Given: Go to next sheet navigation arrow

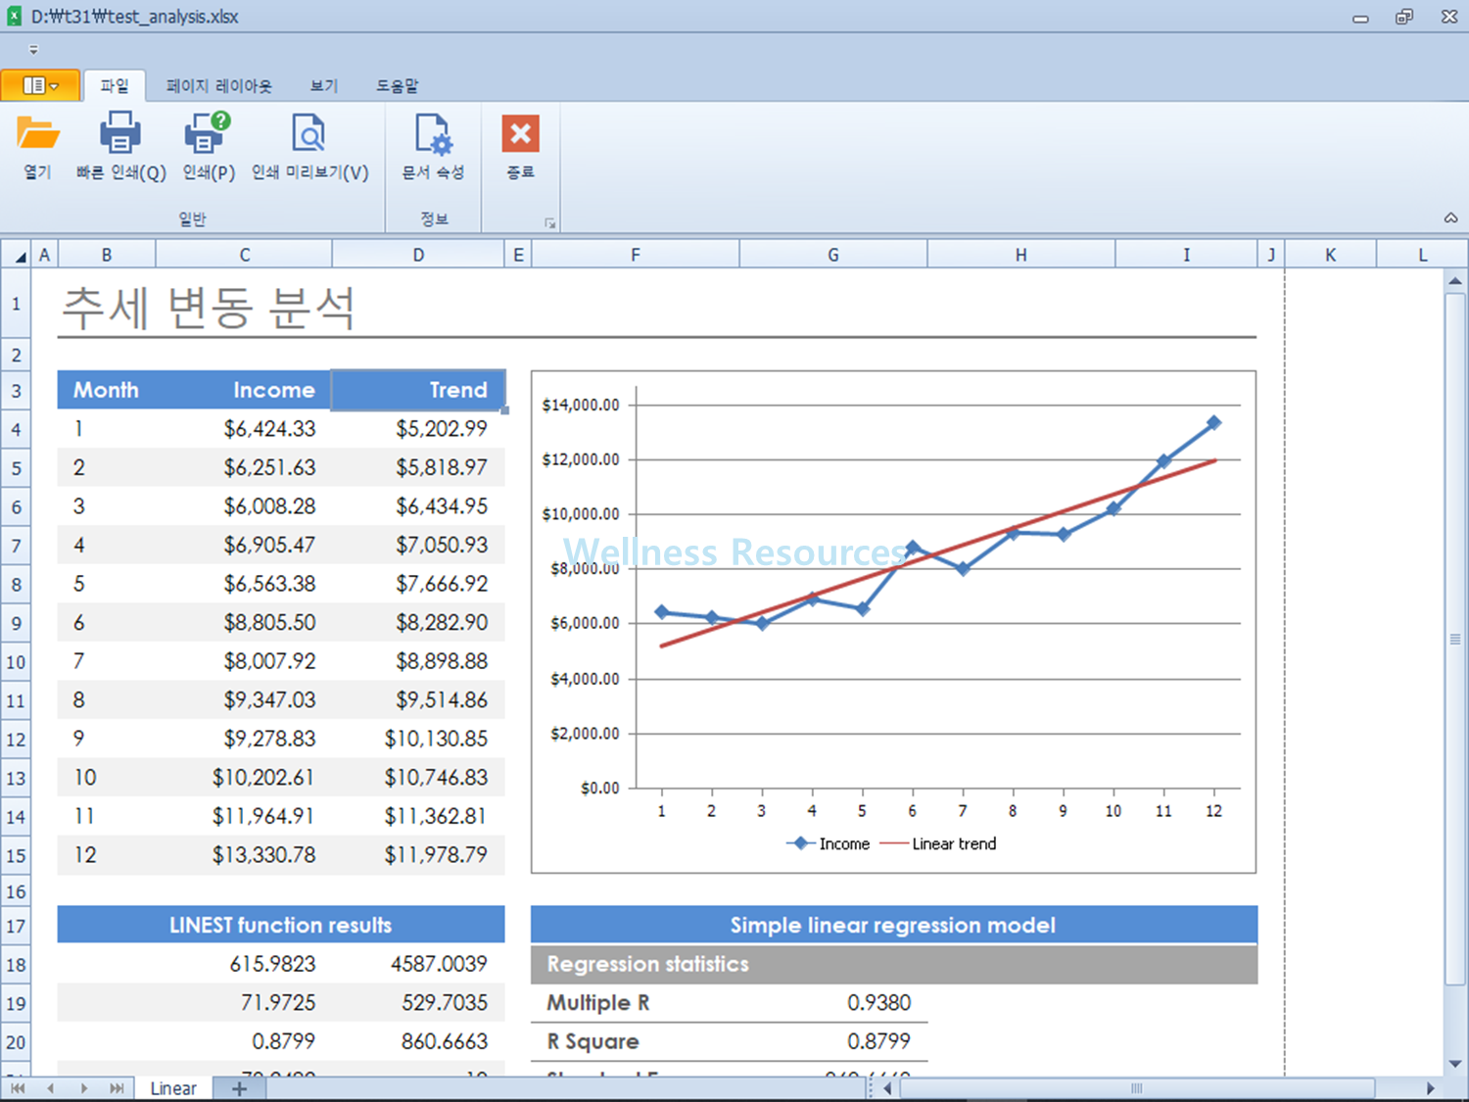Looking at the screenshot, I should [x=84, y=1088].
